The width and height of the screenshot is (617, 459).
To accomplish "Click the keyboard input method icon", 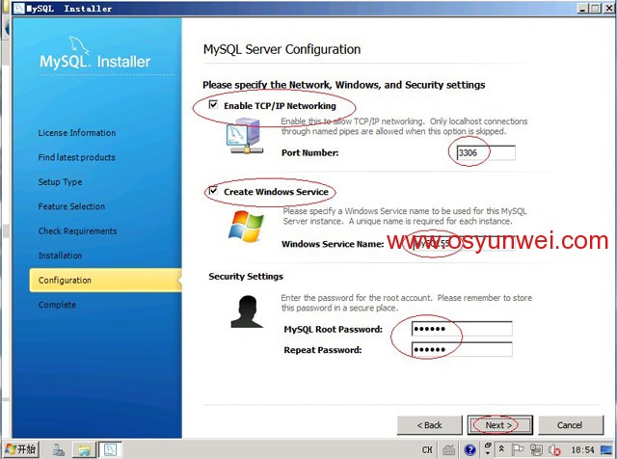I will click(448, 449).
